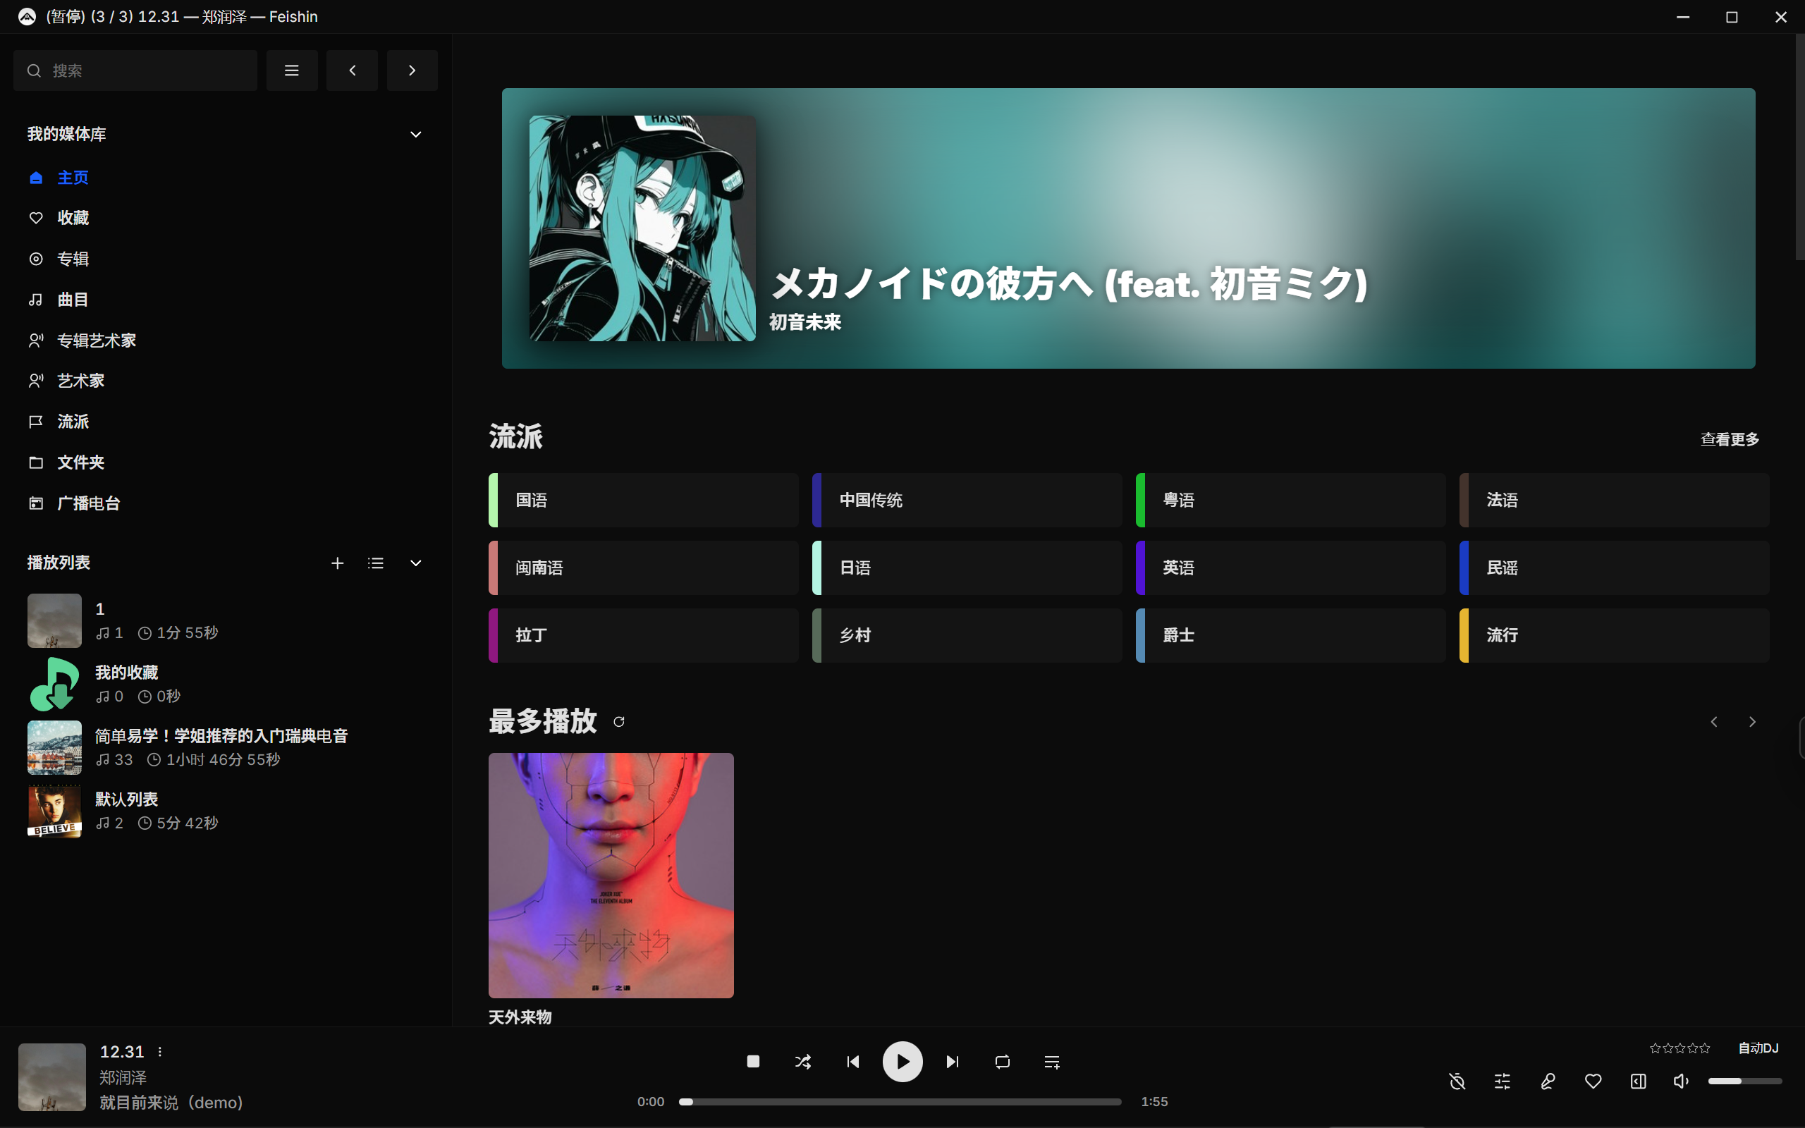The width and height of the screenshot is (1805, 1128).
Task: Add a new playlist with plus icon
Action: coord(337,563)
